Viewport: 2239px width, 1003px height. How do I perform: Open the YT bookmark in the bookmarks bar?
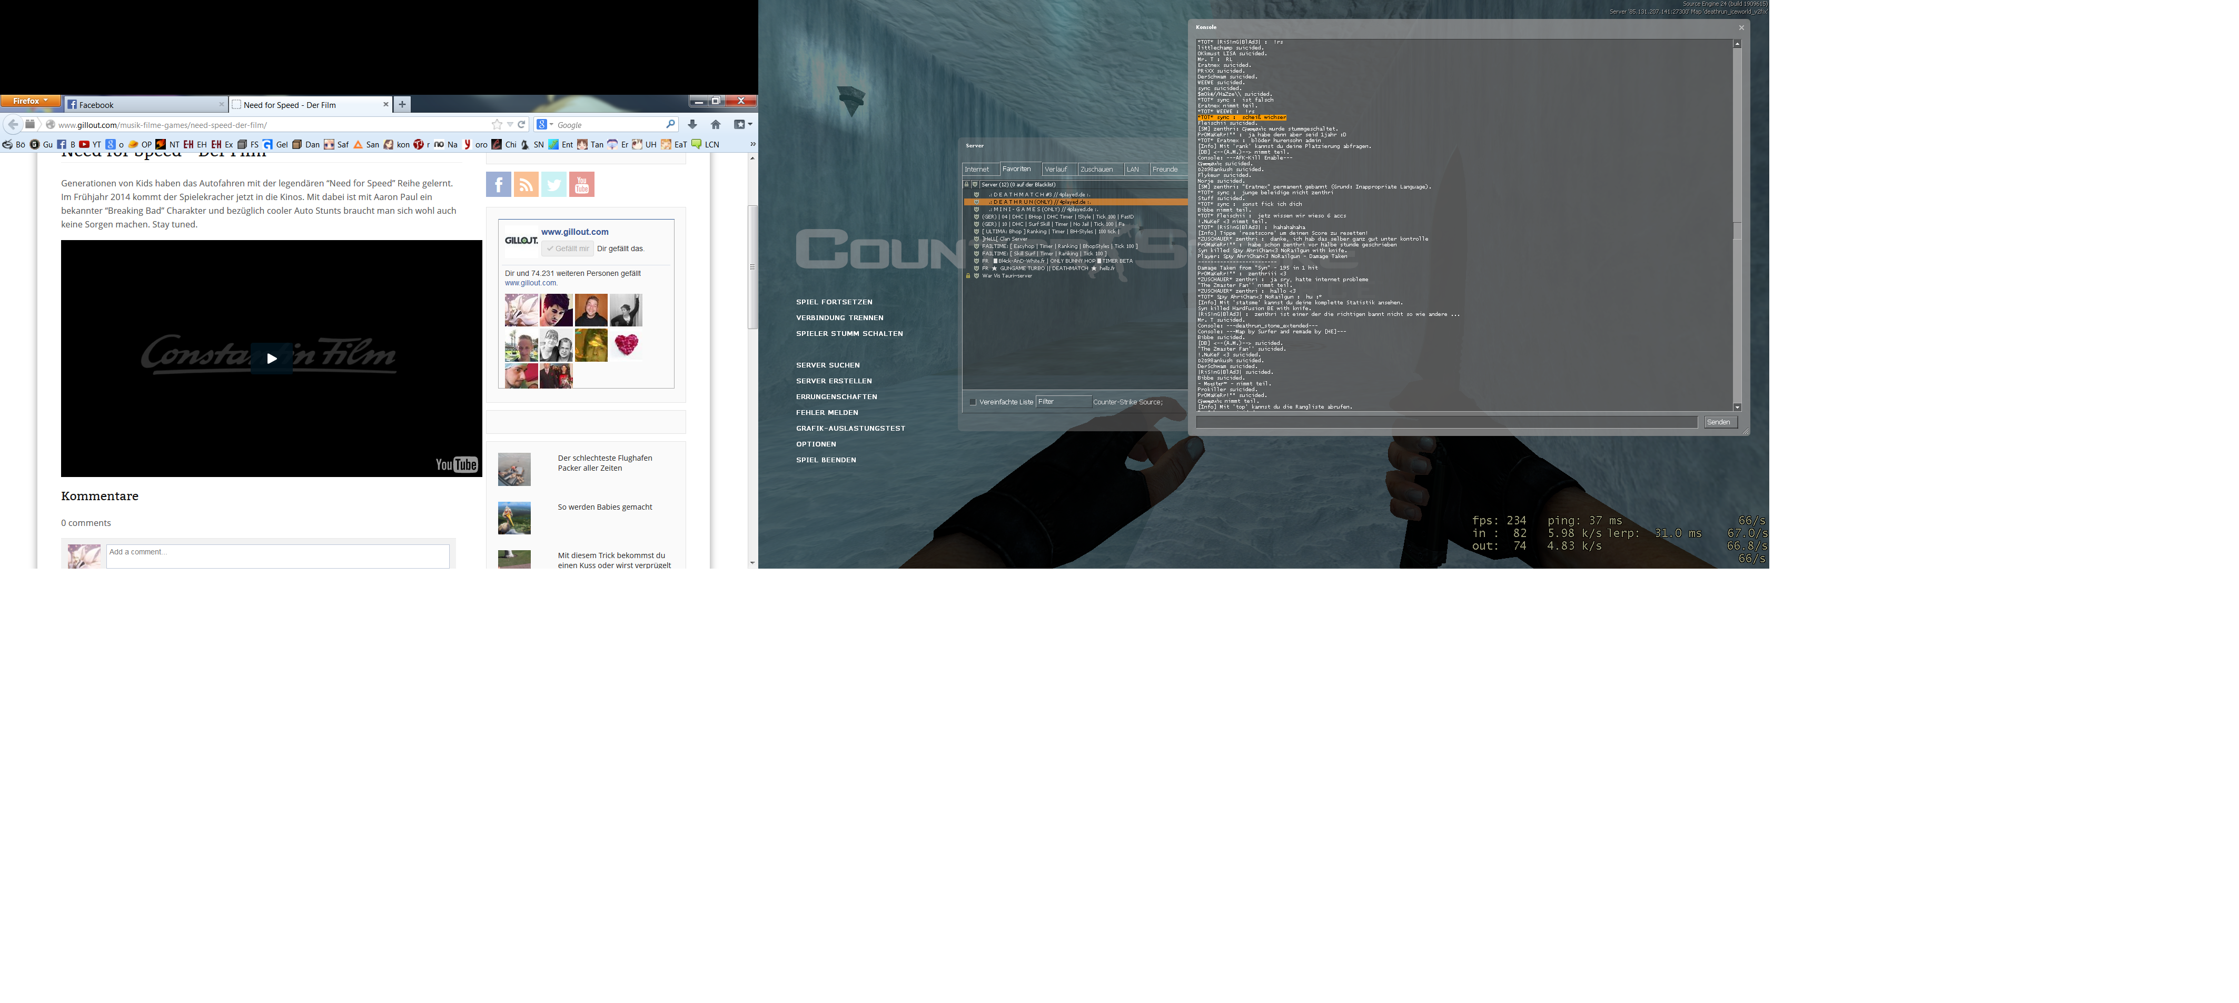coord(90,144)
